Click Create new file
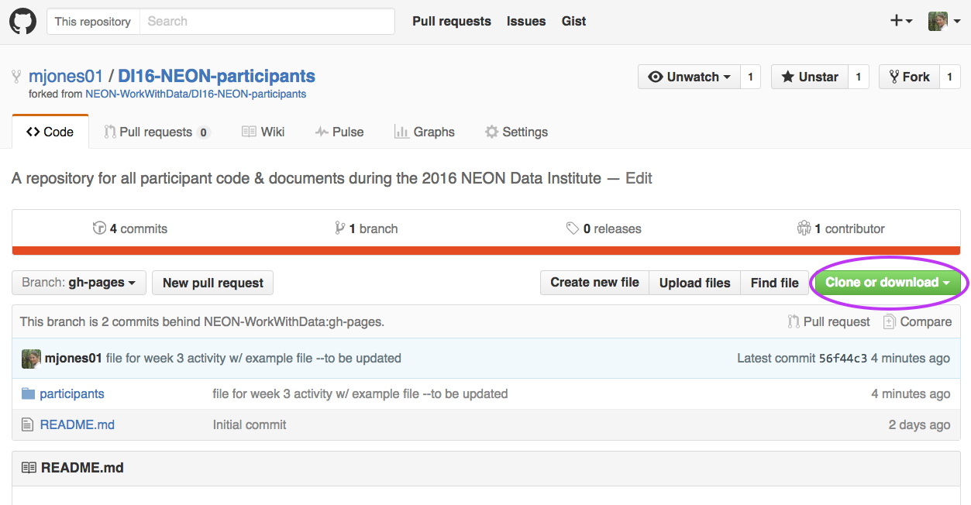971x505 pixels. point(594,283)
